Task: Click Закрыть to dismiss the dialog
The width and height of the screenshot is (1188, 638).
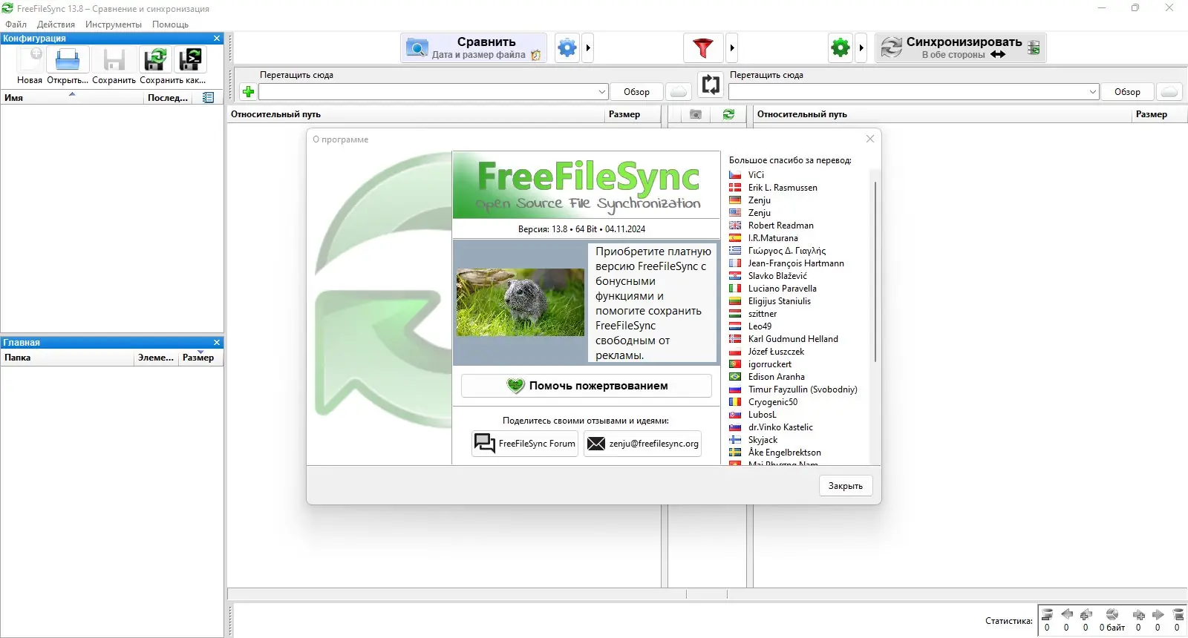Action: tap(846, 486)
